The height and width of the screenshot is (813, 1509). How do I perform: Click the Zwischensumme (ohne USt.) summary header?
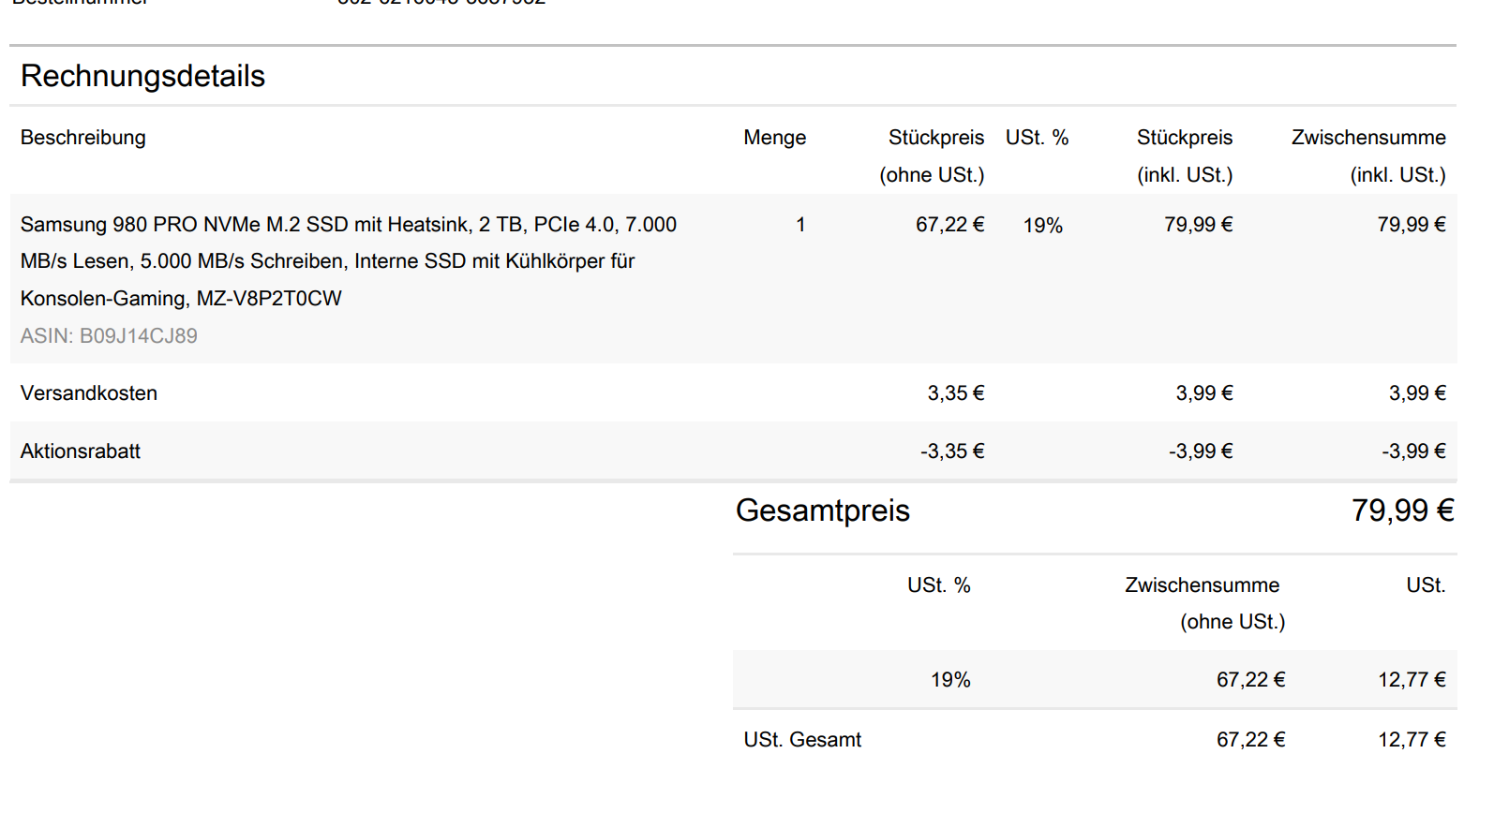pyautogui.click(x=1203, y=603)
